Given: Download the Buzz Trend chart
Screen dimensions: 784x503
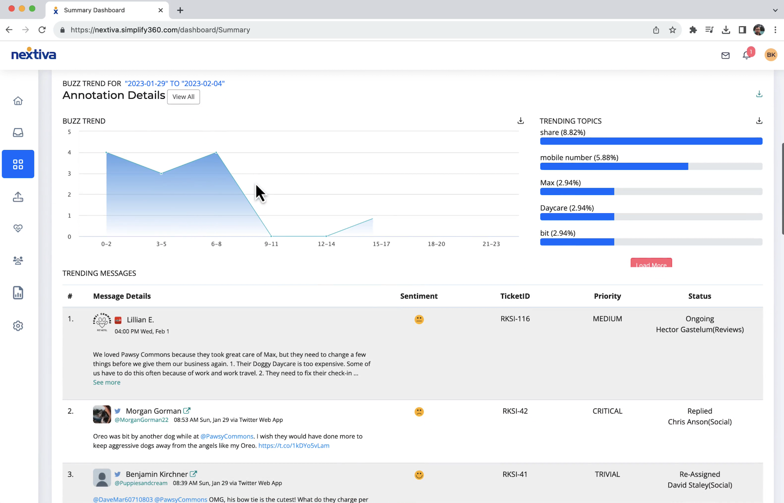Looking at the screenshot, I should [x=521, y=120].
